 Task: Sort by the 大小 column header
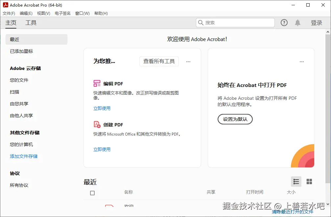click(291, 192)
